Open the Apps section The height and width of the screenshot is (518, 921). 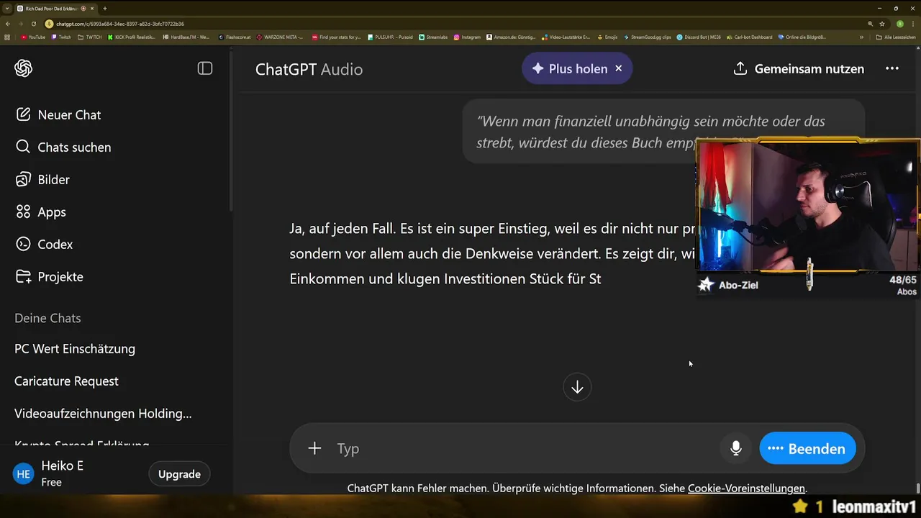tap(41, 212)
